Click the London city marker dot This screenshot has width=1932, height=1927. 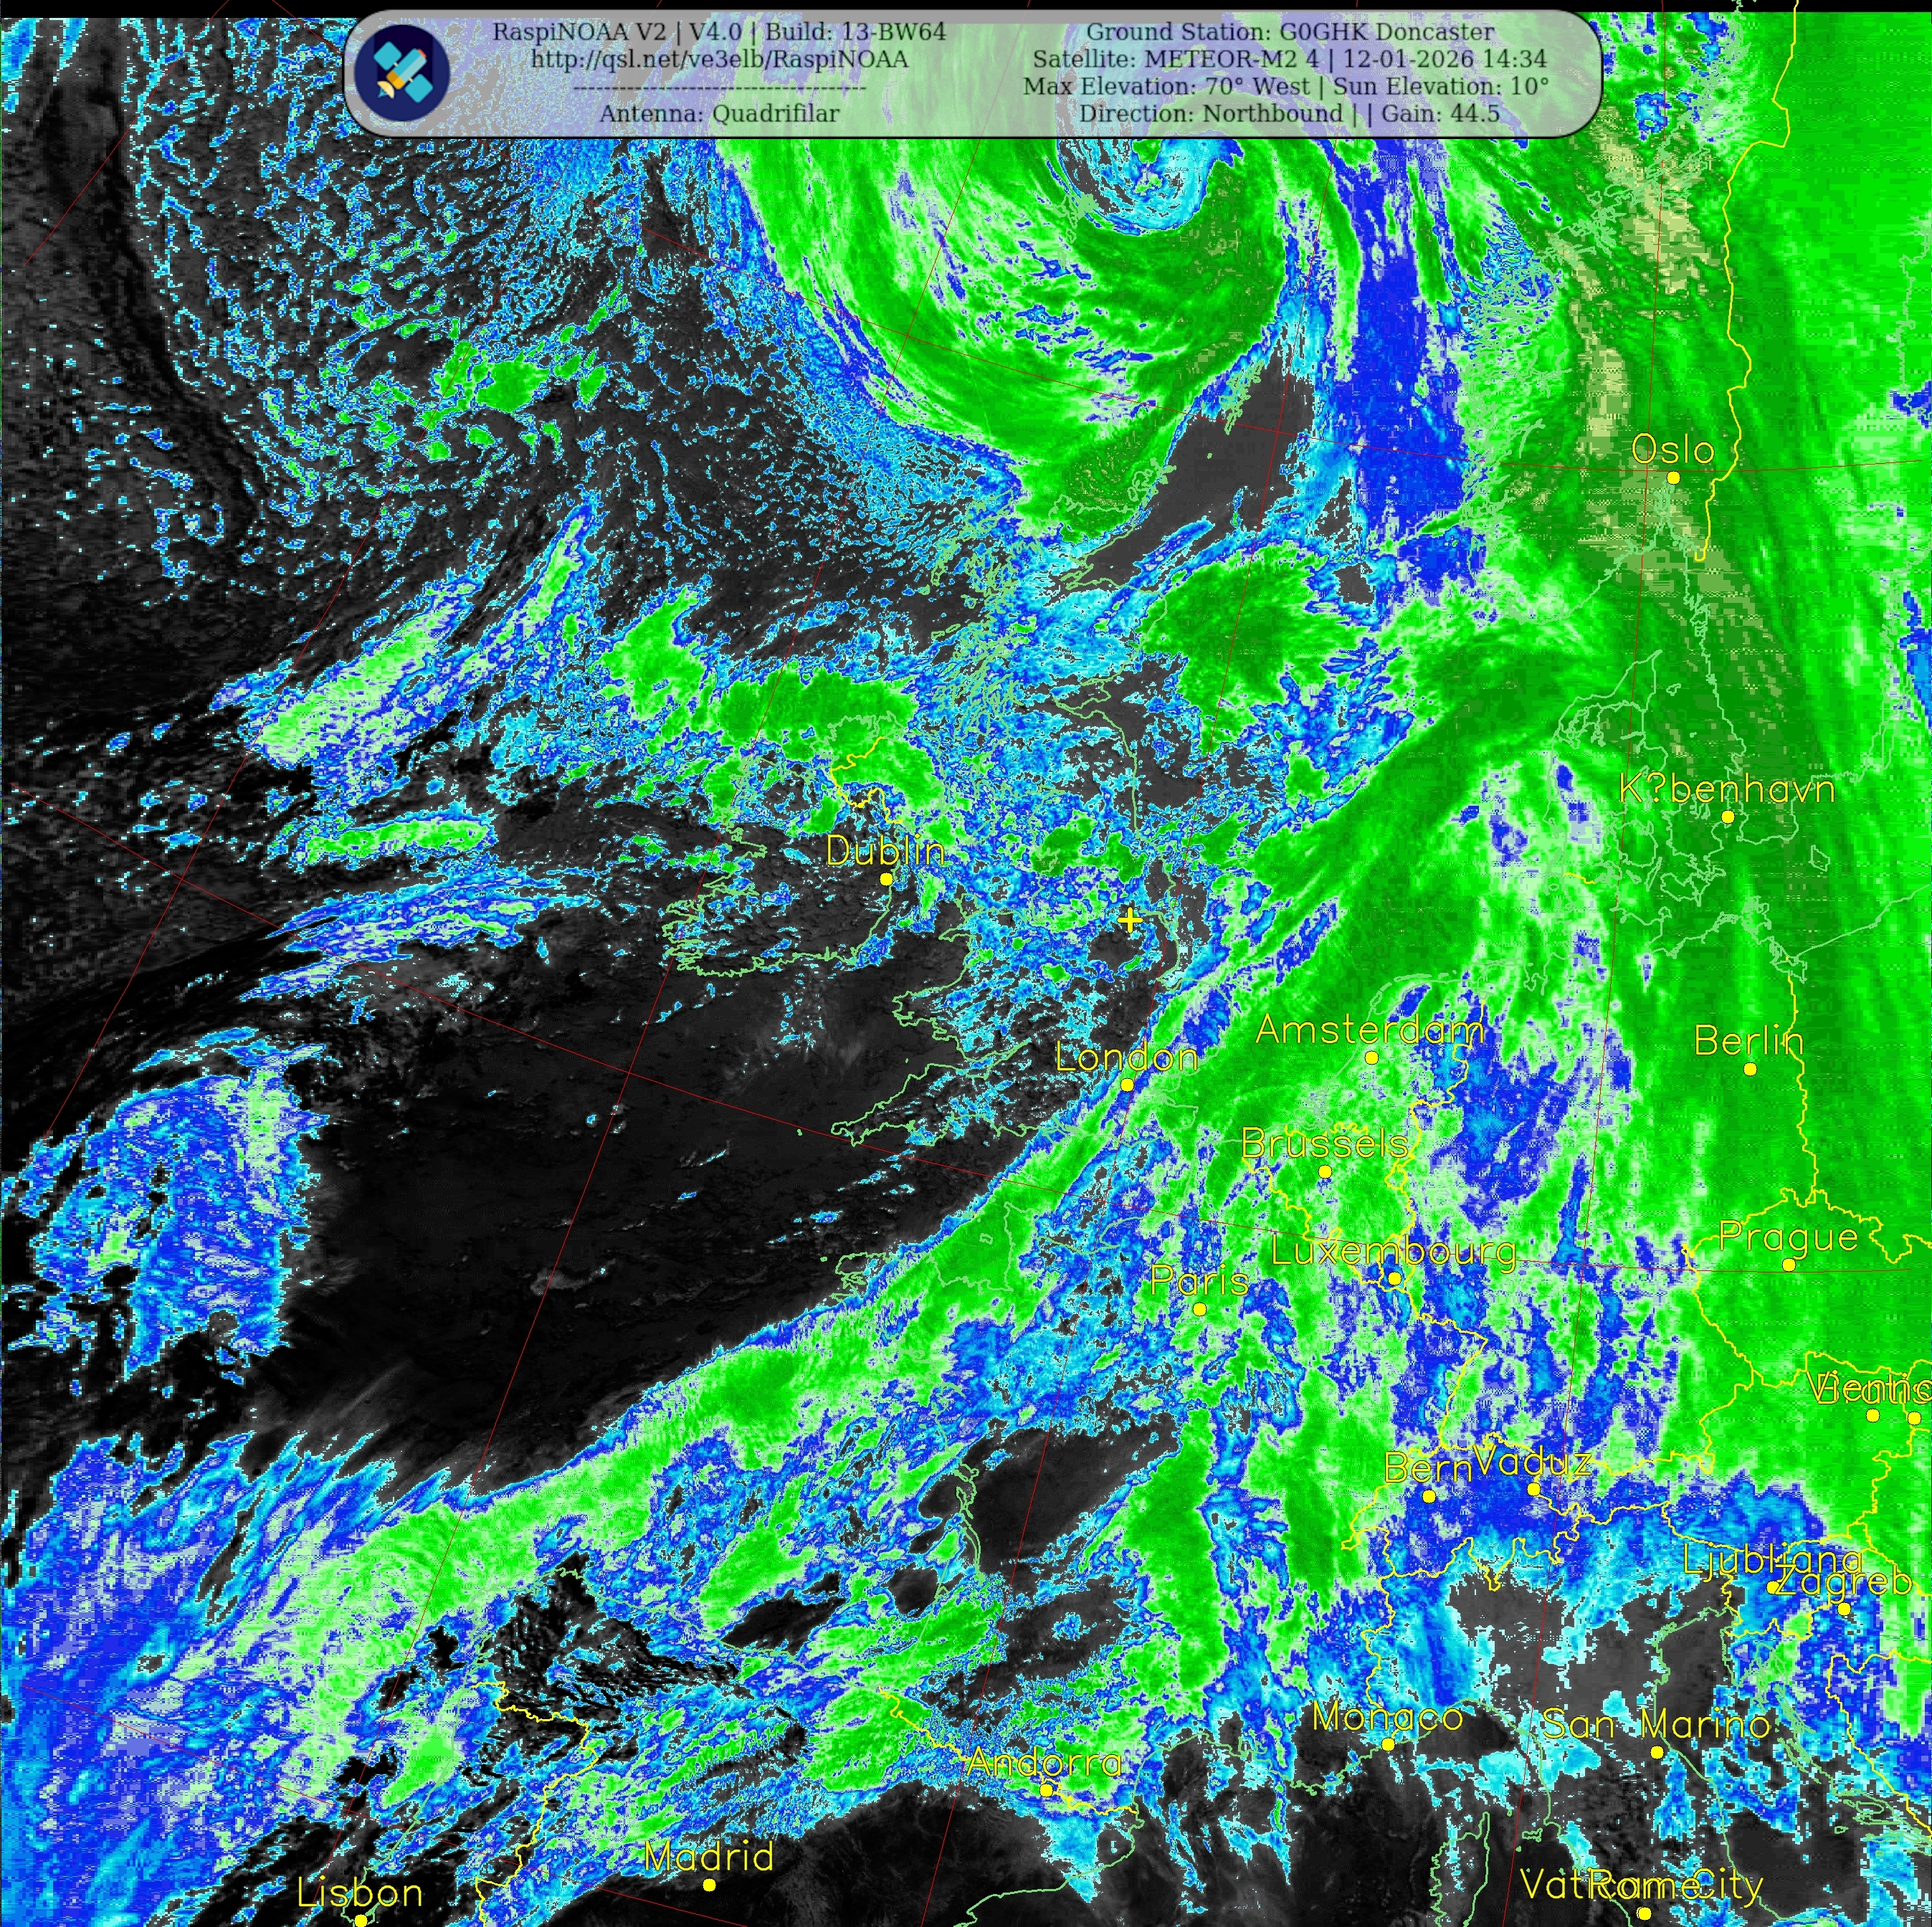coord(1127,1085)
